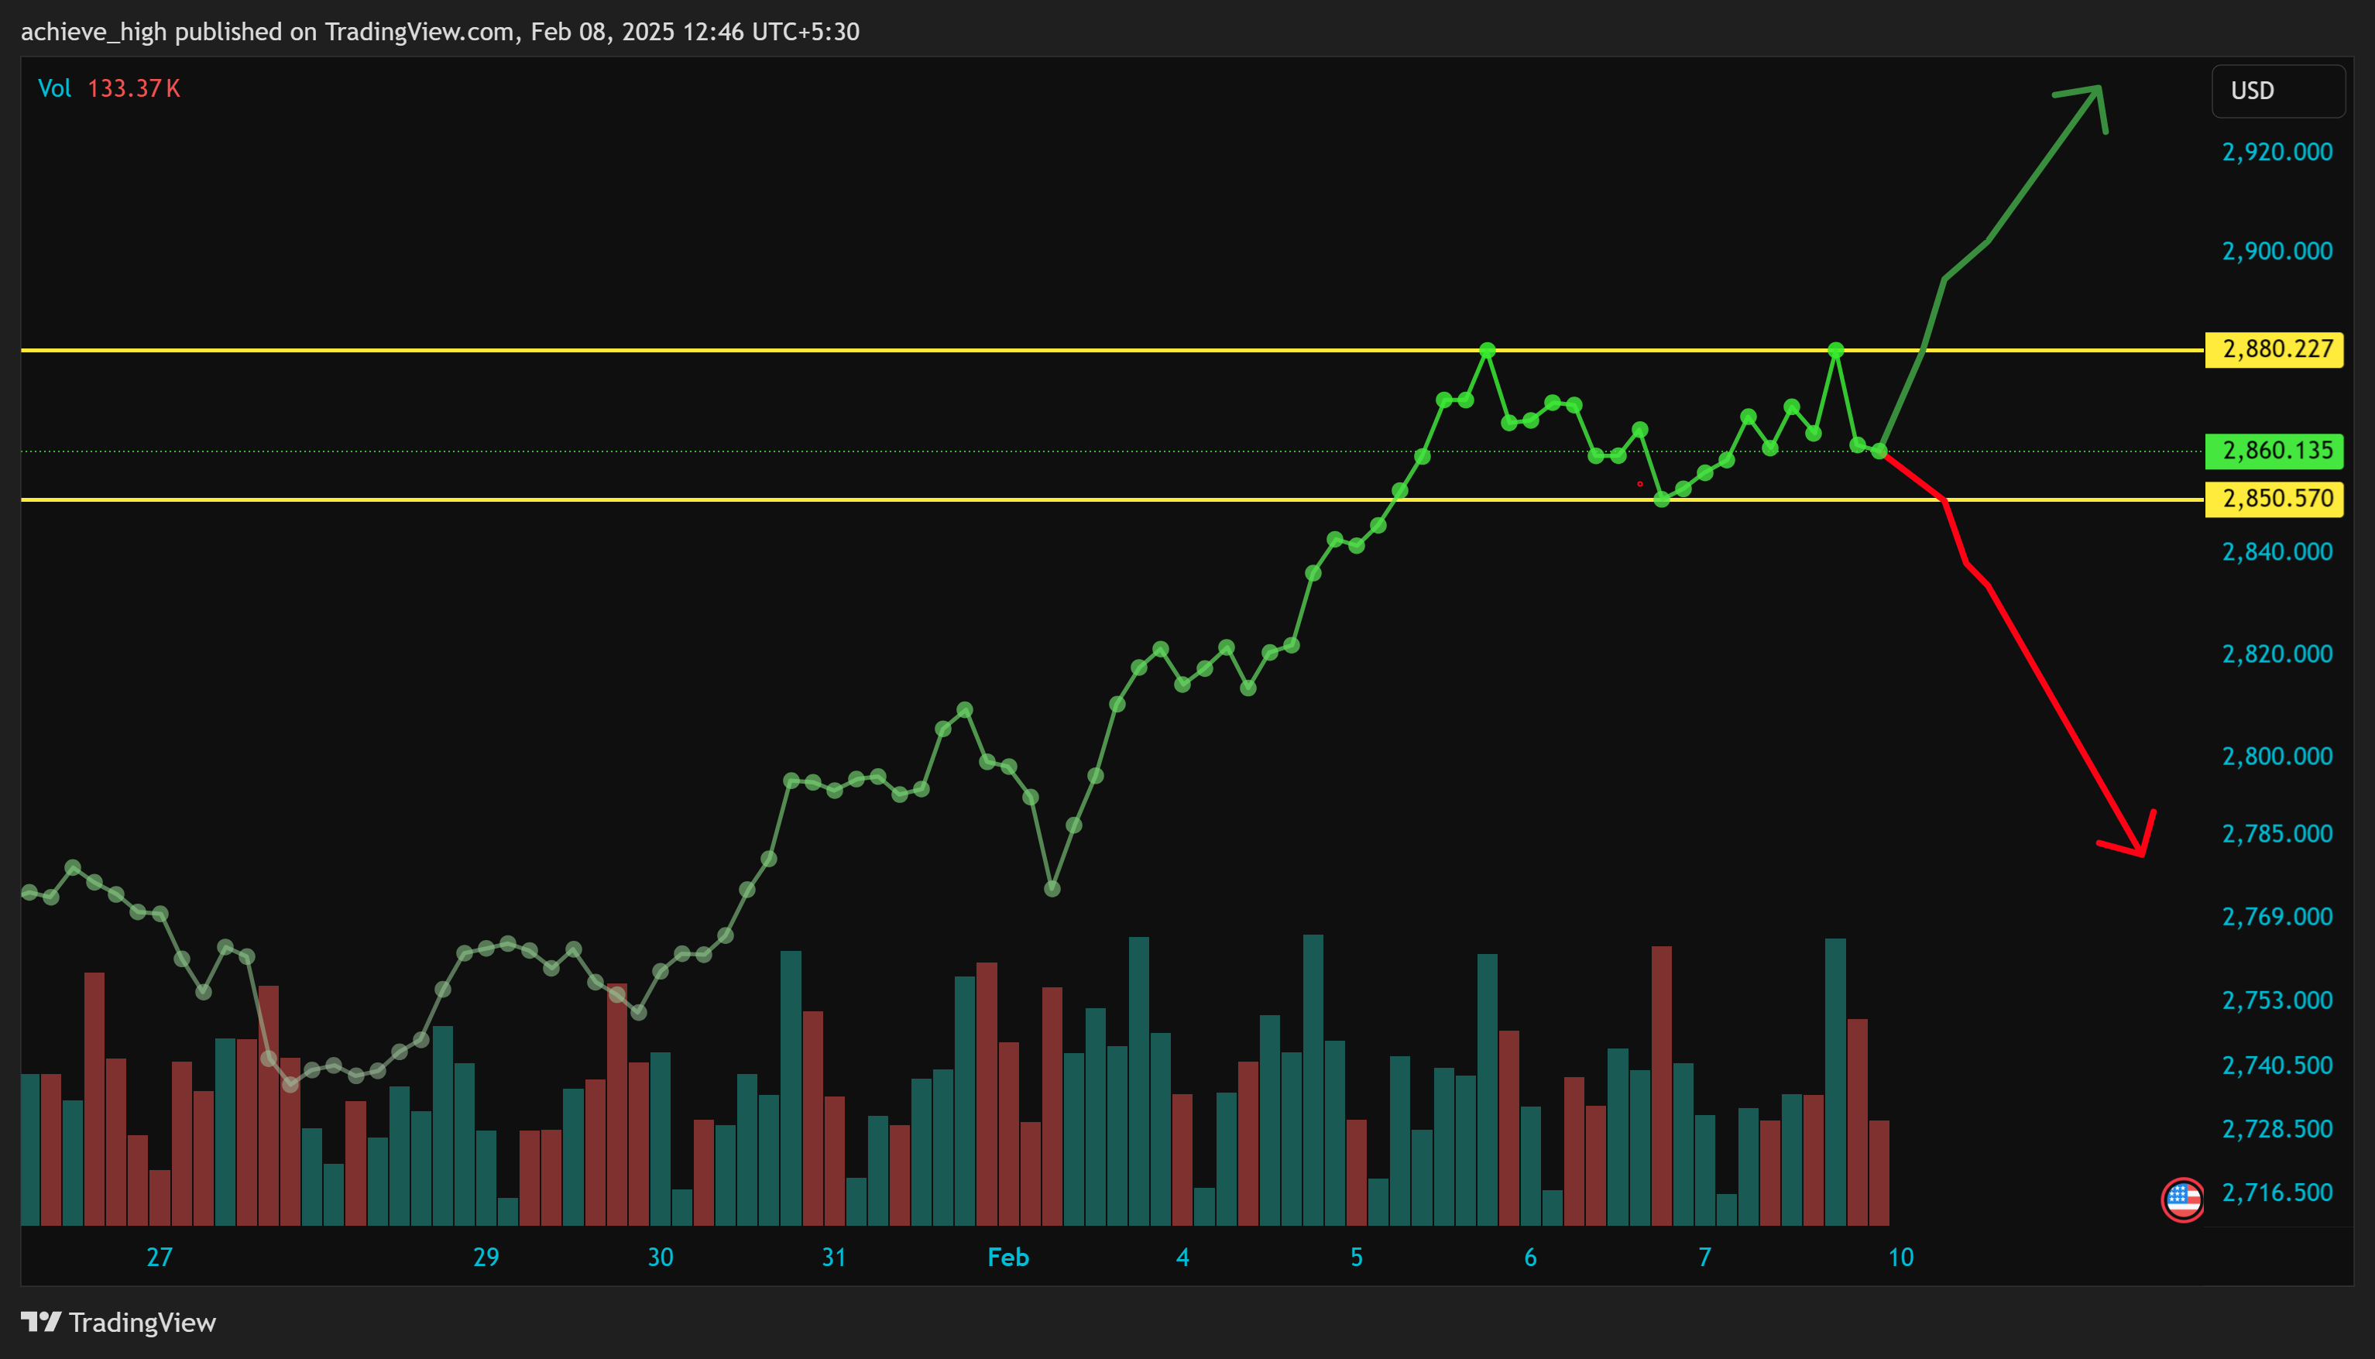The width and height of the screenshot is (2375, 1359).
Task: Click the 2,800.000 price axis label
Action: [2277, 756]
